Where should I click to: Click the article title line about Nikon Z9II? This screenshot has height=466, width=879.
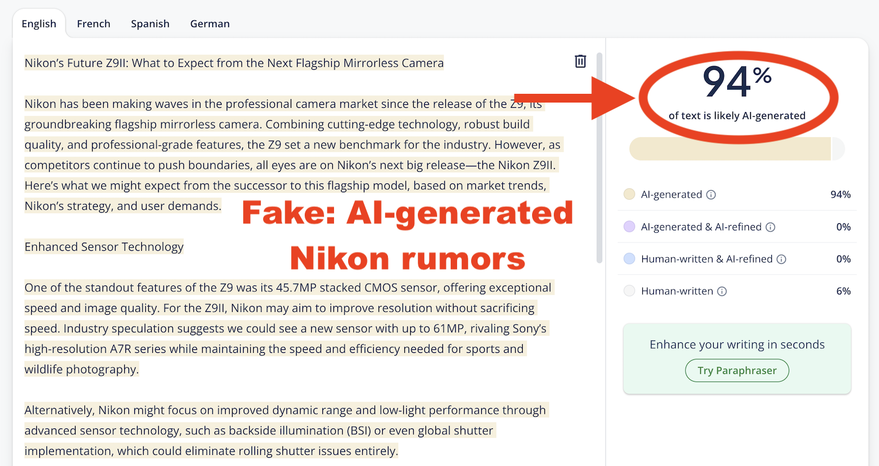[x=234, y=63]
